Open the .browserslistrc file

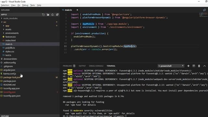click(10, 59)
